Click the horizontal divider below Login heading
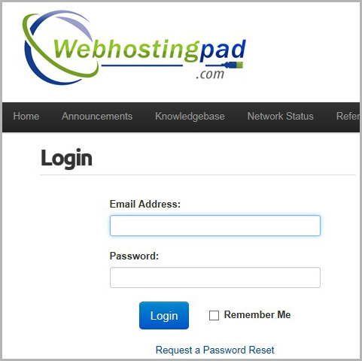 [198, 174]
